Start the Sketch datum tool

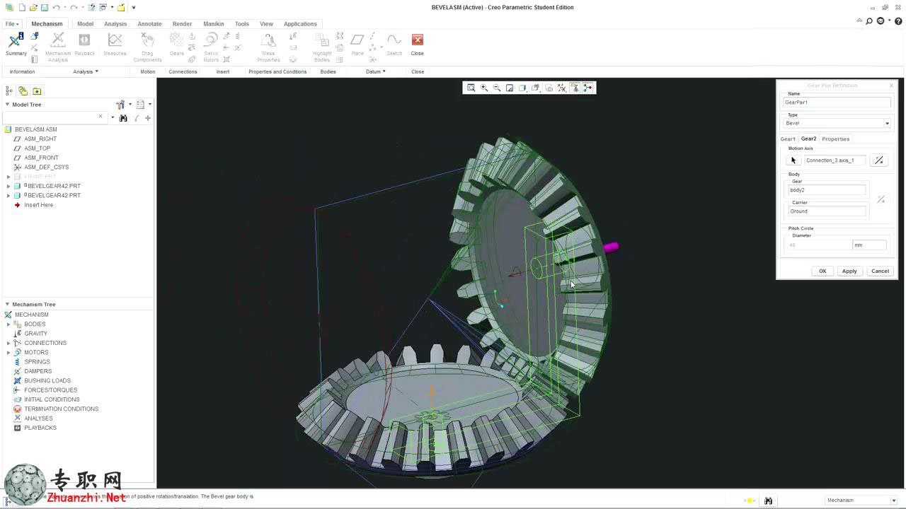394,45
